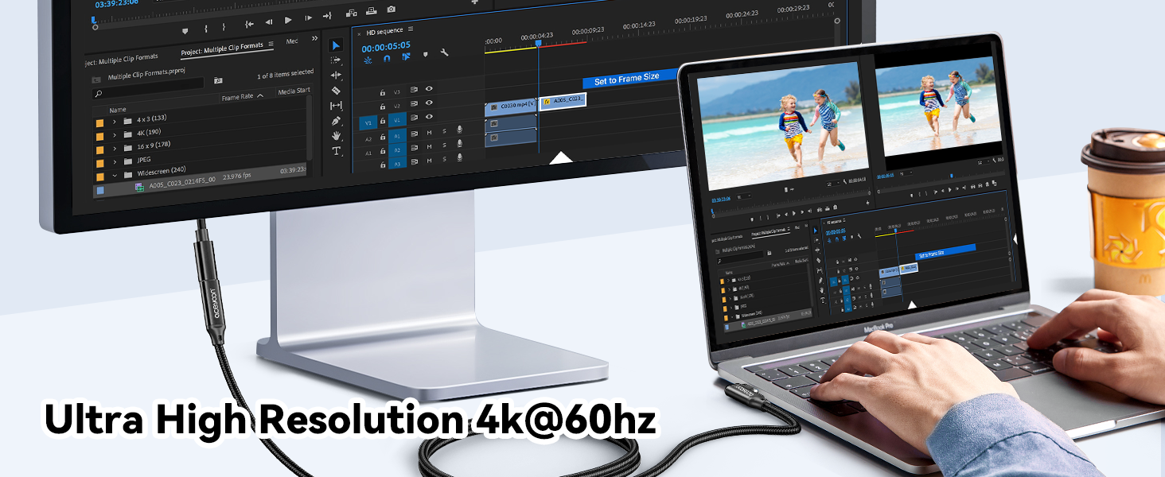Select the HD sequence timeline tab
Image resolution: width=1165 pixels, height=477 pixels.
(384, 31)
